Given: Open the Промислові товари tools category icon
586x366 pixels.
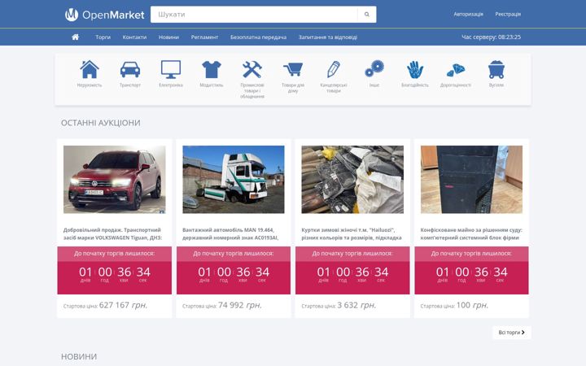Looking at the screenshot, I should (252, 69).
